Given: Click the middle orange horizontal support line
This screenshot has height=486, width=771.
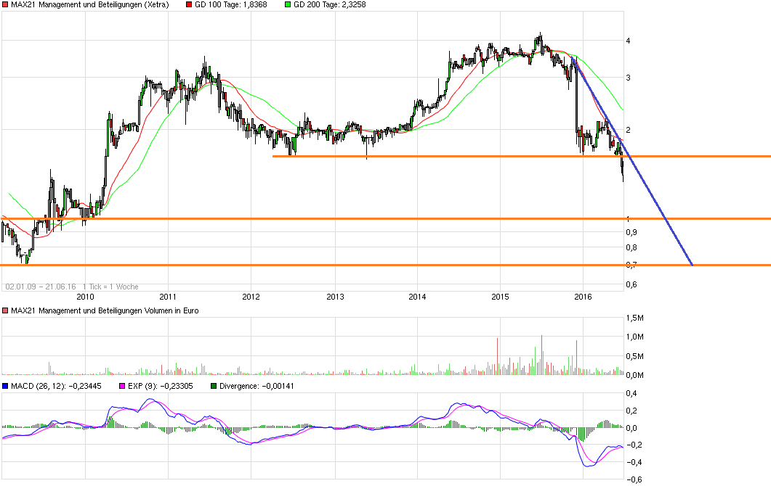Looking at the screenshot, I should point(363,217).
